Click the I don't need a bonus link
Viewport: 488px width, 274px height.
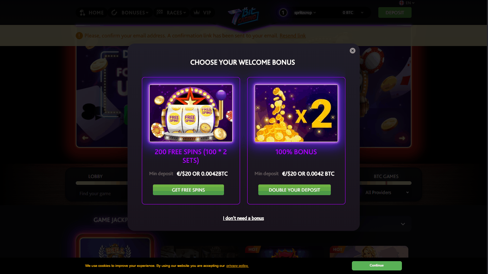click(243, 218)
